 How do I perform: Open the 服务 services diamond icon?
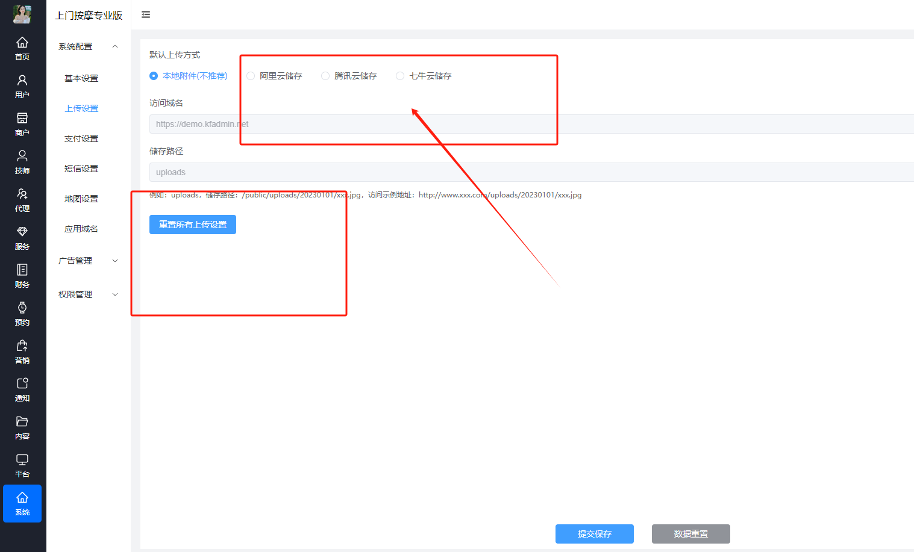[x=22, y=238]
